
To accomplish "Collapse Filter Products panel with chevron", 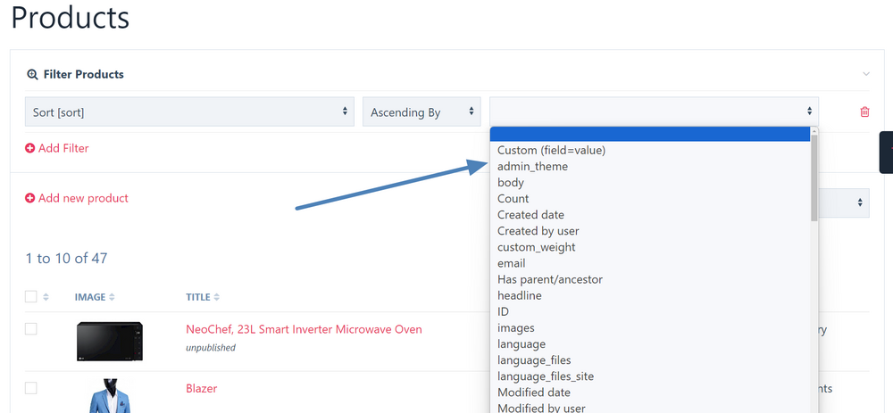I will click(865, 74).
